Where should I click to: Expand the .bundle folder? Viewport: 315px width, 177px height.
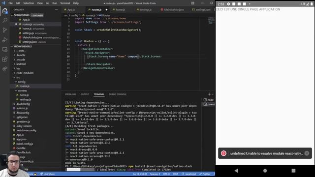21,55
